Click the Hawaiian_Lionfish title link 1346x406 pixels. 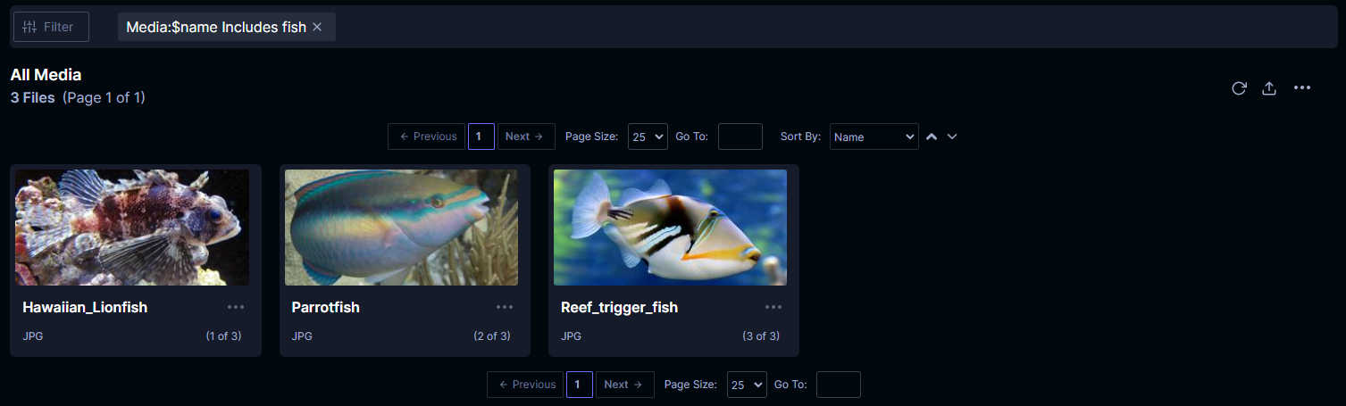(85, 307)
